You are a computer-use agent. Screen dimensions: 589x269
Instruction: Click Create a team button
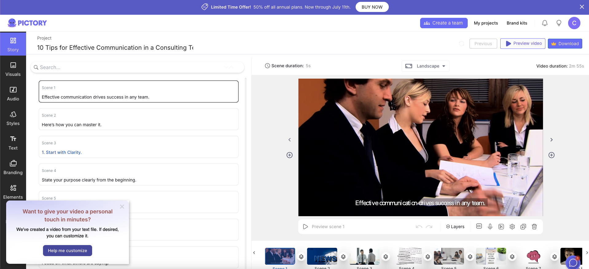(x=443, y=23)
